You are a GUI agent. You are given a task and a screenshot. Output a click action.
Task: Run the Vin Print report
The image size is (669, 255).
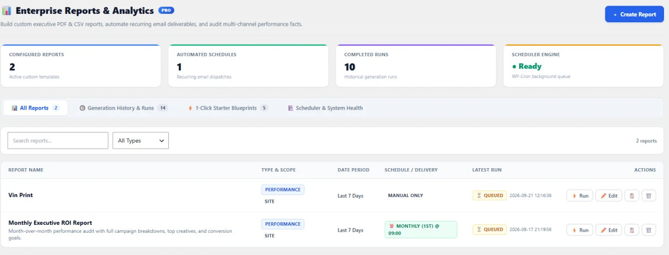tap(579, 195)
